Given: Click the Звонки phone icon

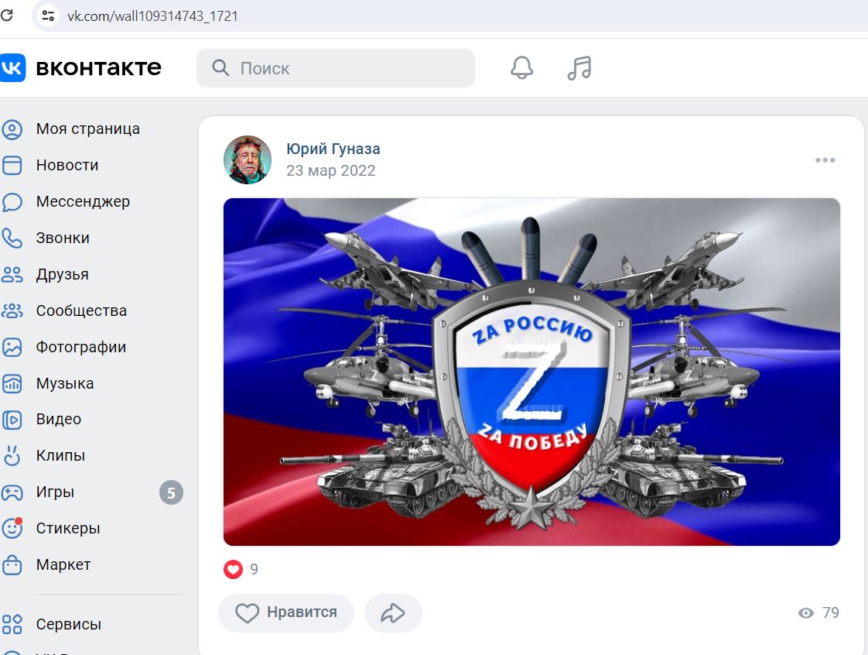Looking at the screenshot, I should [x=12, y=238].
